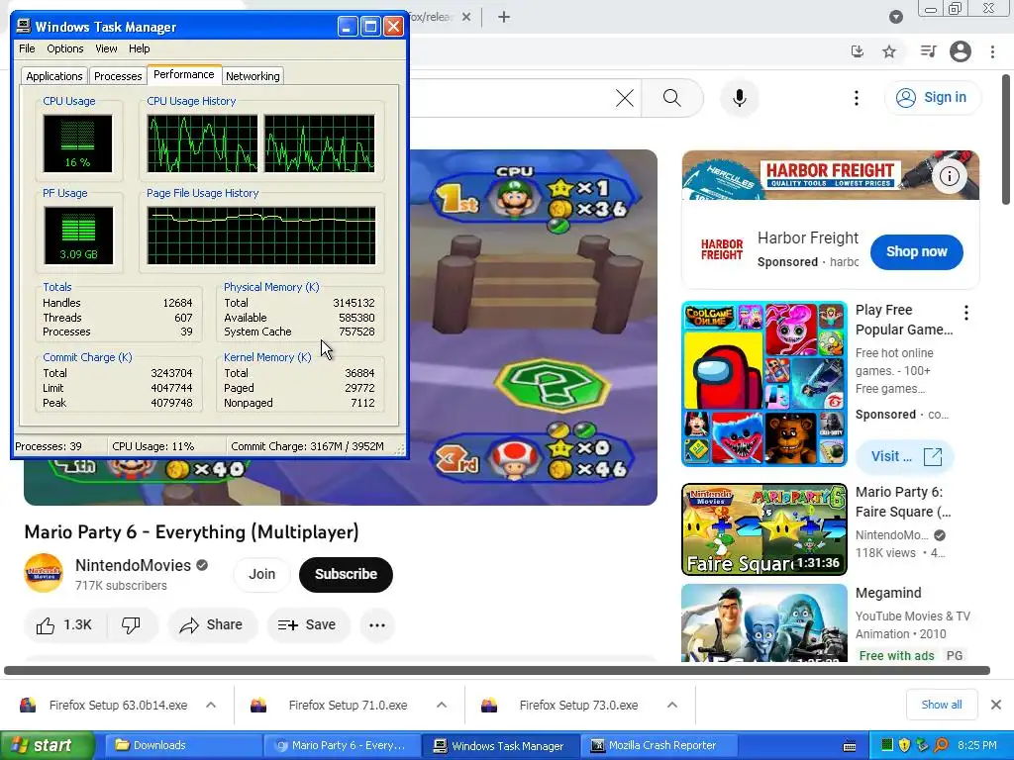Switch to the Applications tab
Screen dimensions: 1014x760
click(54, 76)
